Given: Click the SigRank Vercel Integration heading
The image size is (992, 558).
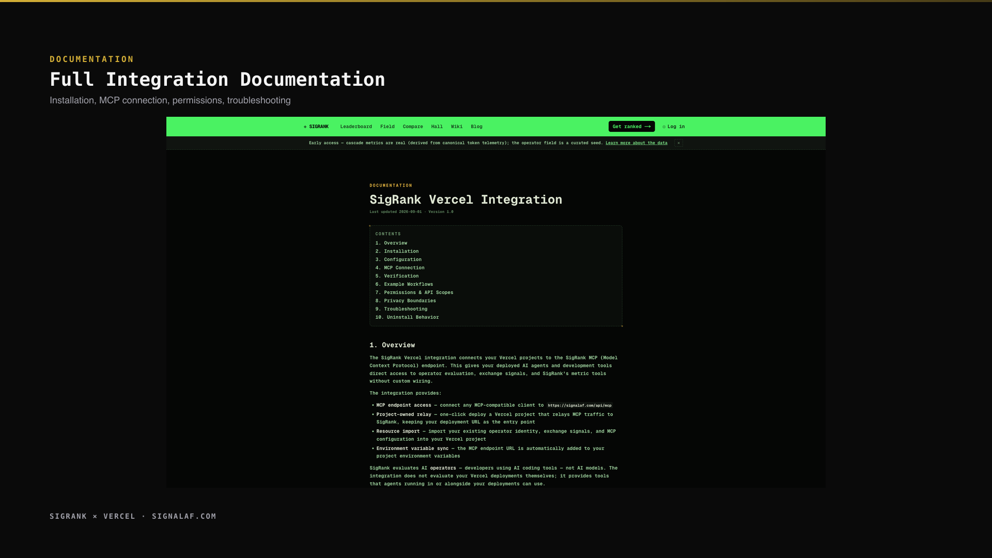Looking at the screenshot, I should tap(466, 200).
